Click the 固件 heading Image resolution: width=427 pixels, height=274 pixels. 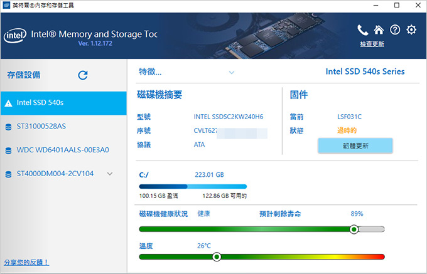click(x=299, y=95)
